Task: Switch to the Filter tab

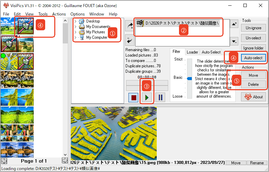Action: (x=176, y=51)
